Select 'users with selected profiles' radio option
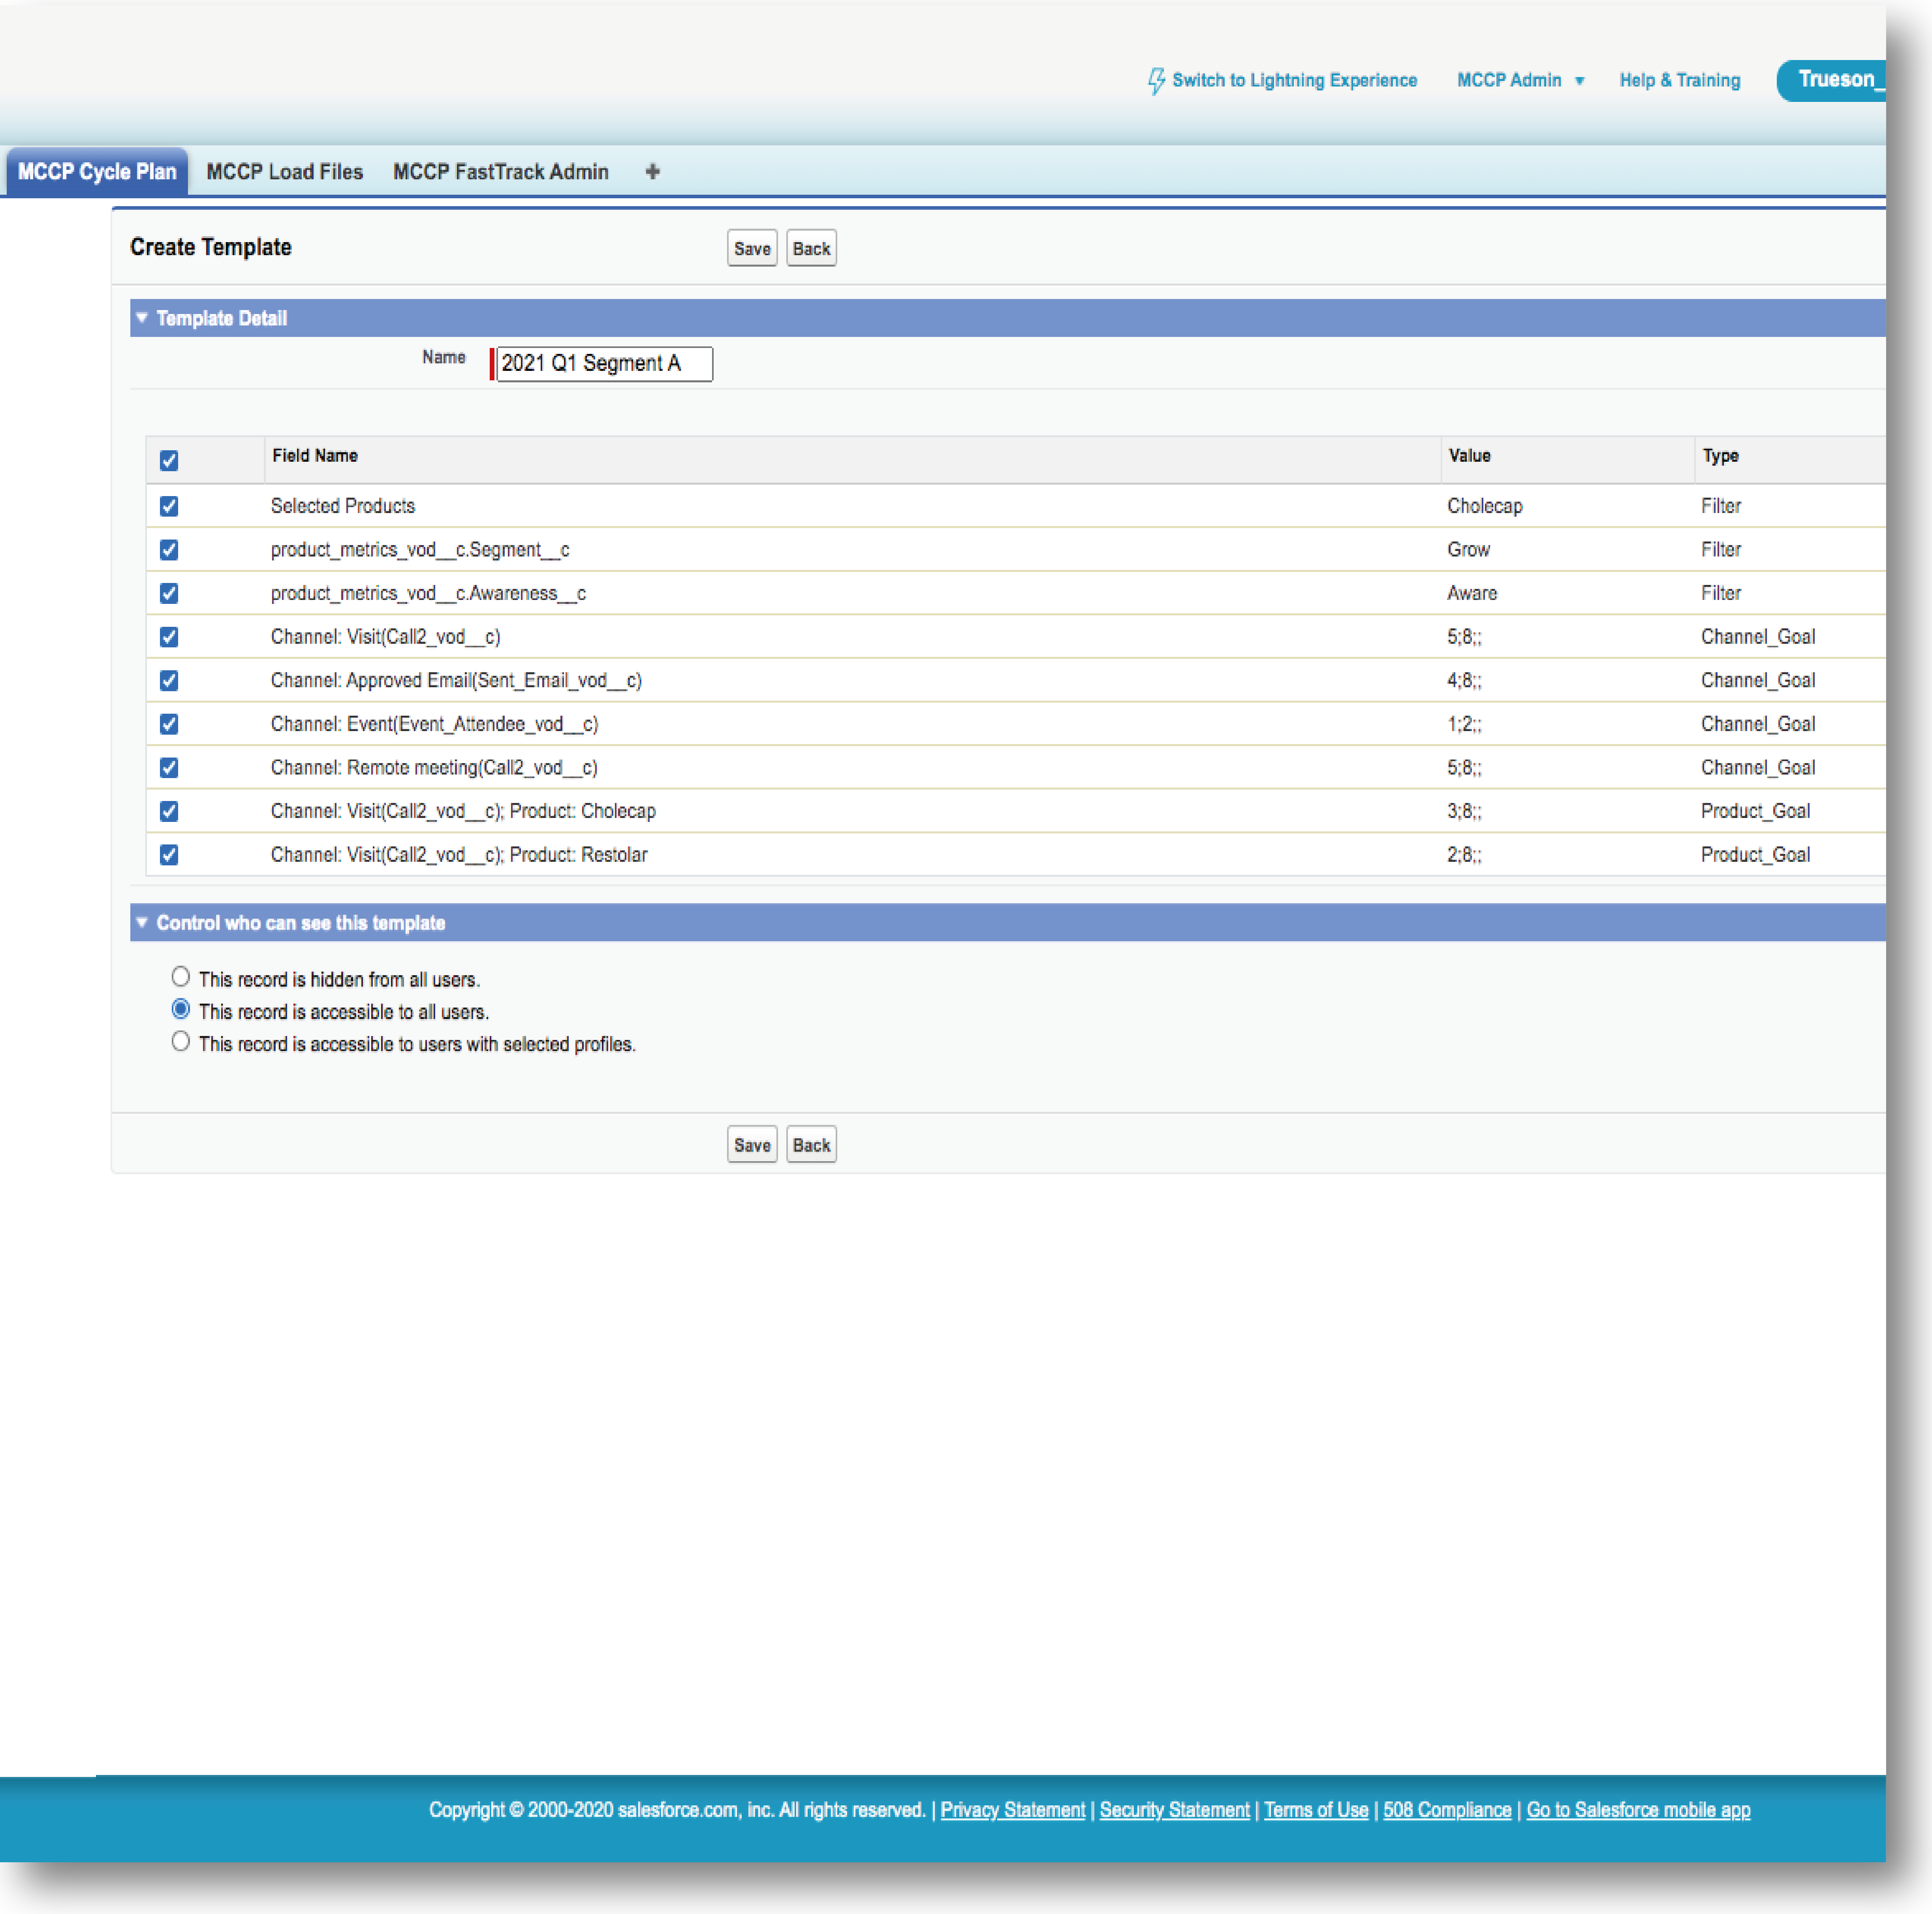Image resolution: width=1932 pixels, height=1914 pixels. pos(180,1041)
